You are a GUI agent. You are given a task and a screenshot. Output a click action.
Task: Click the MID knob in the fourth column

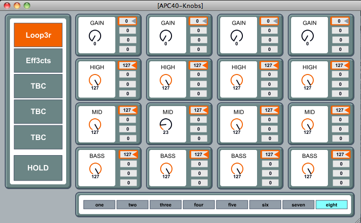[x=308, y=125]
